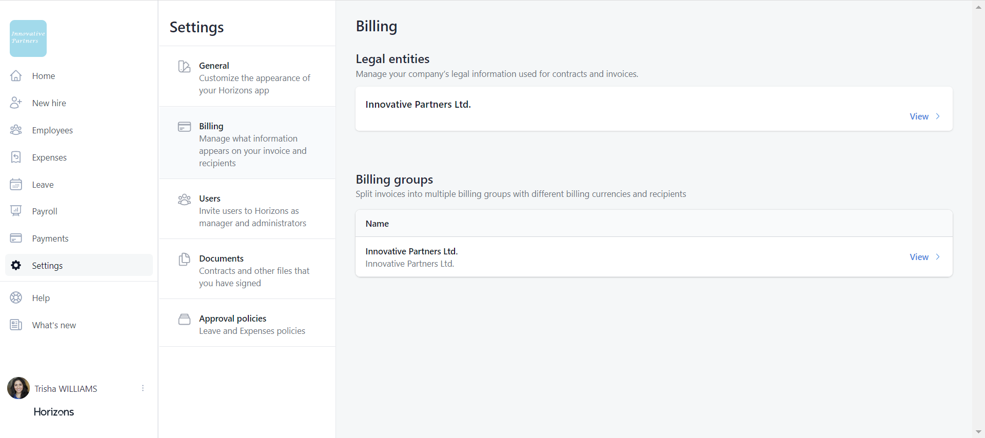Click the Payments card icon
The width and height of the screenshot is (985, 438).
tap(16, 238)
